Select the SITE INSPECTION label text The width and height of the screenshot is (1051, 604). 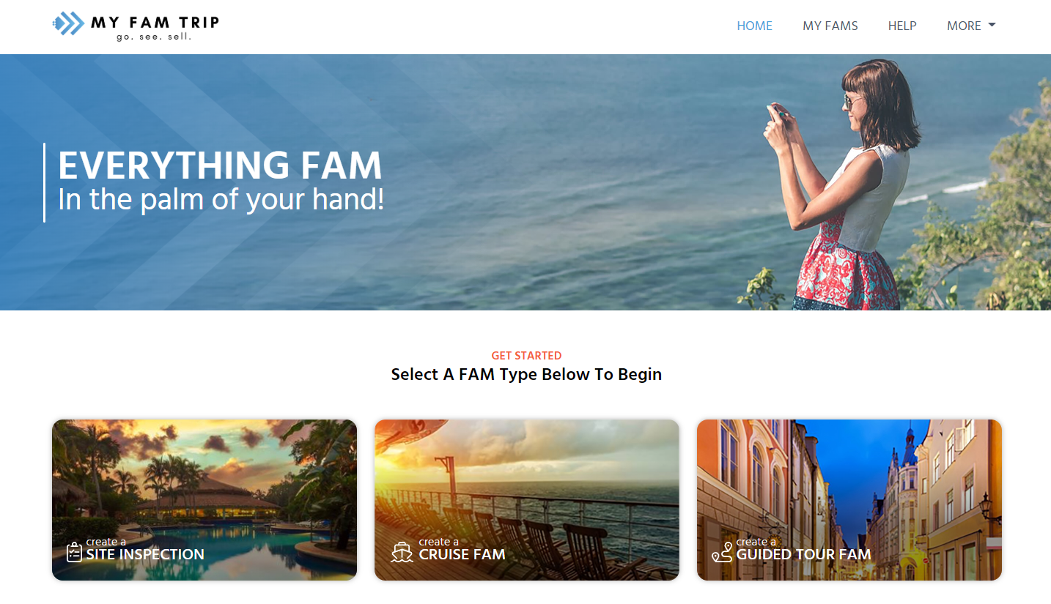coord(145,554)
